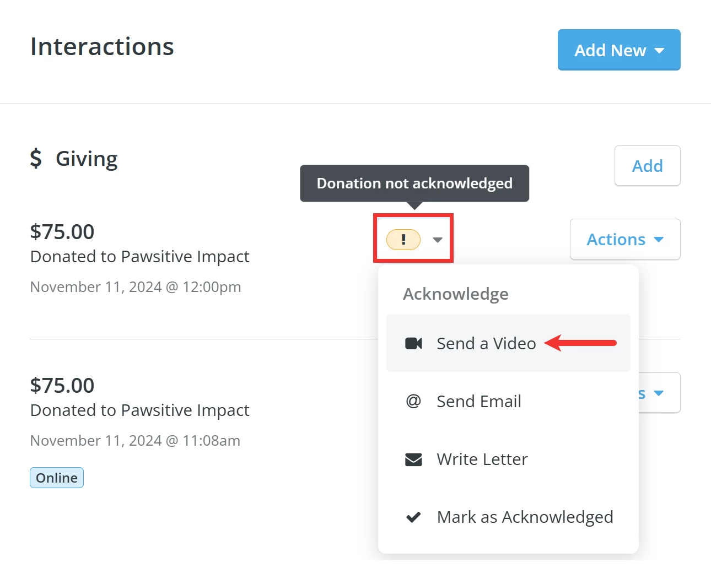711x568 pixels.
Task: Click the checkmark icon beside Mark as Acknowledged
Action: (x=413, y=517)
